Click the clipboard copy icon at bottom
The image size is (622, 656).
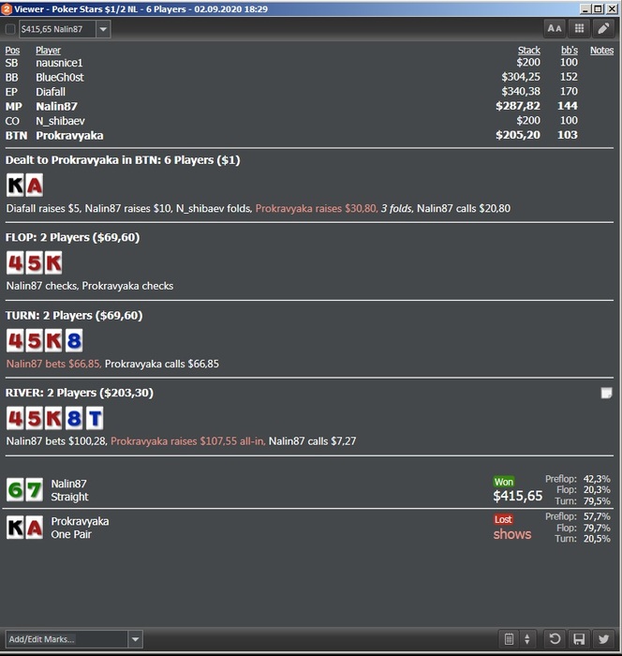(x=509, y=639)
